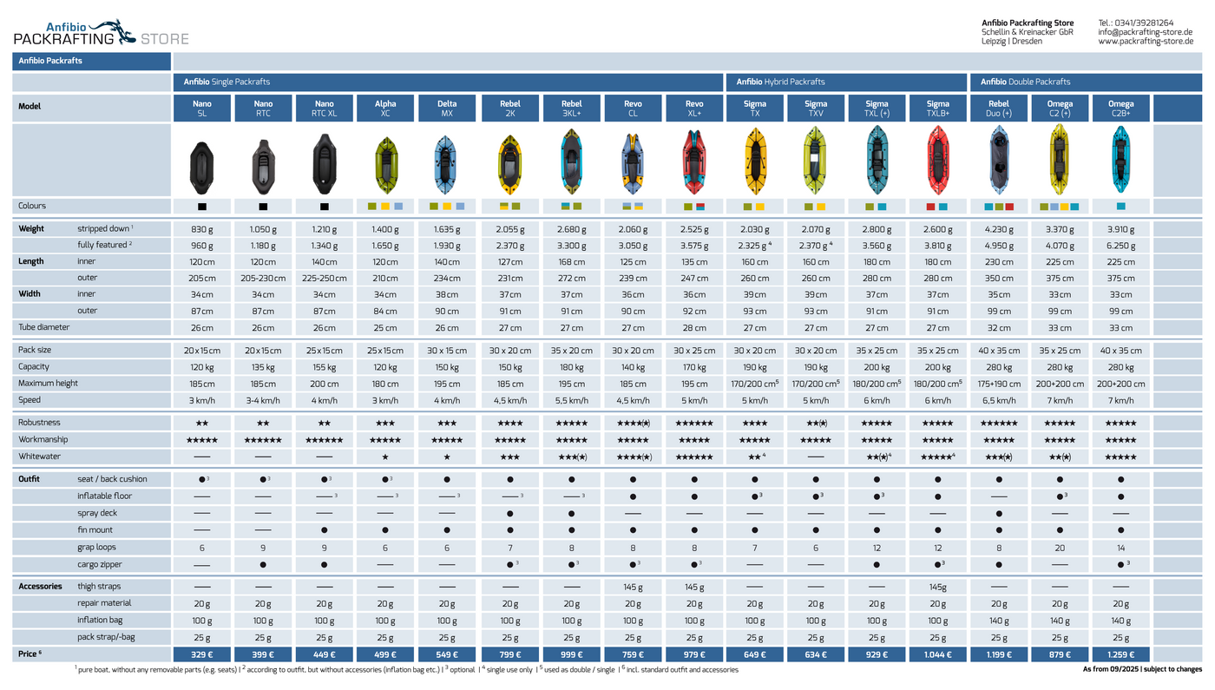The height and width of the screenshot is (690, 1215).
Task: Click the 1.259 € price for Omega C2B+
Action: [x=1120, y=654]
